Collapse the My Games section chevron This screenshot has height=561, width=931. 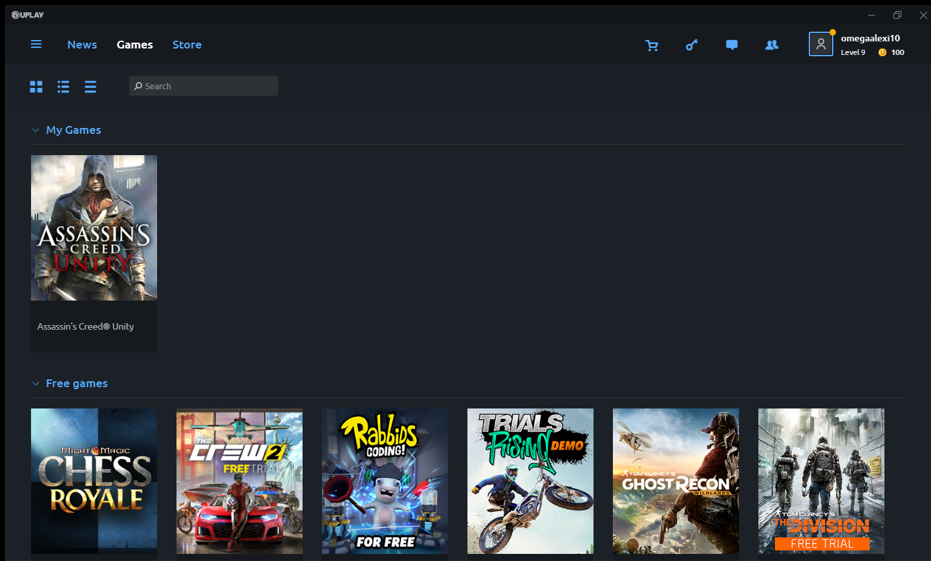pos(36,131)
